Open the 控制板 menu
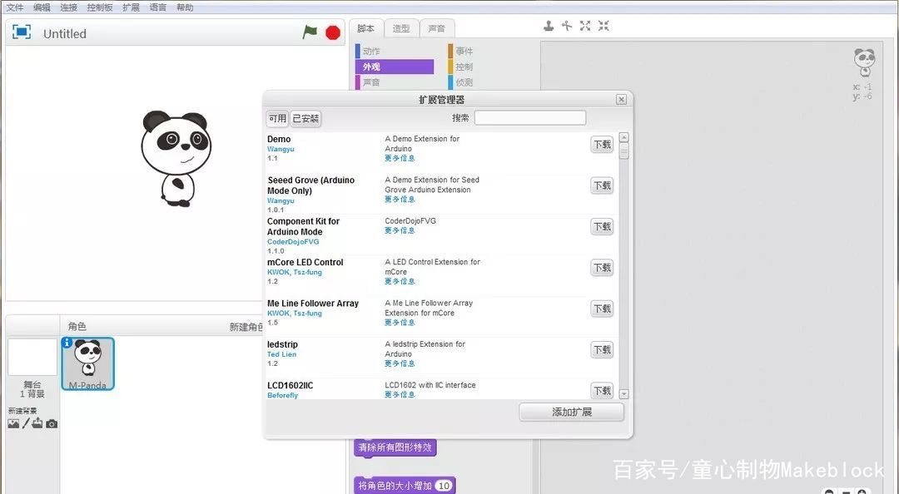 (x=100, y=7)
